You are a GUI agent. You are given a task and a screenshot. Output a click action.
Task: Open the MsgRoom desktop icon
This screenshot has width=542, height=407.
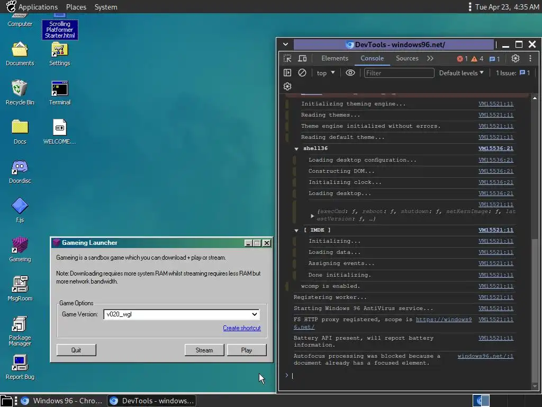pos(20,289)
